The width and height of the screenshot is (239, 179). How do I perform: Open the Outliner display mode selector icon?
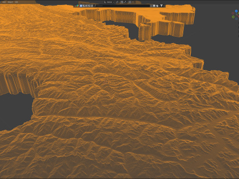coord(77,6)
